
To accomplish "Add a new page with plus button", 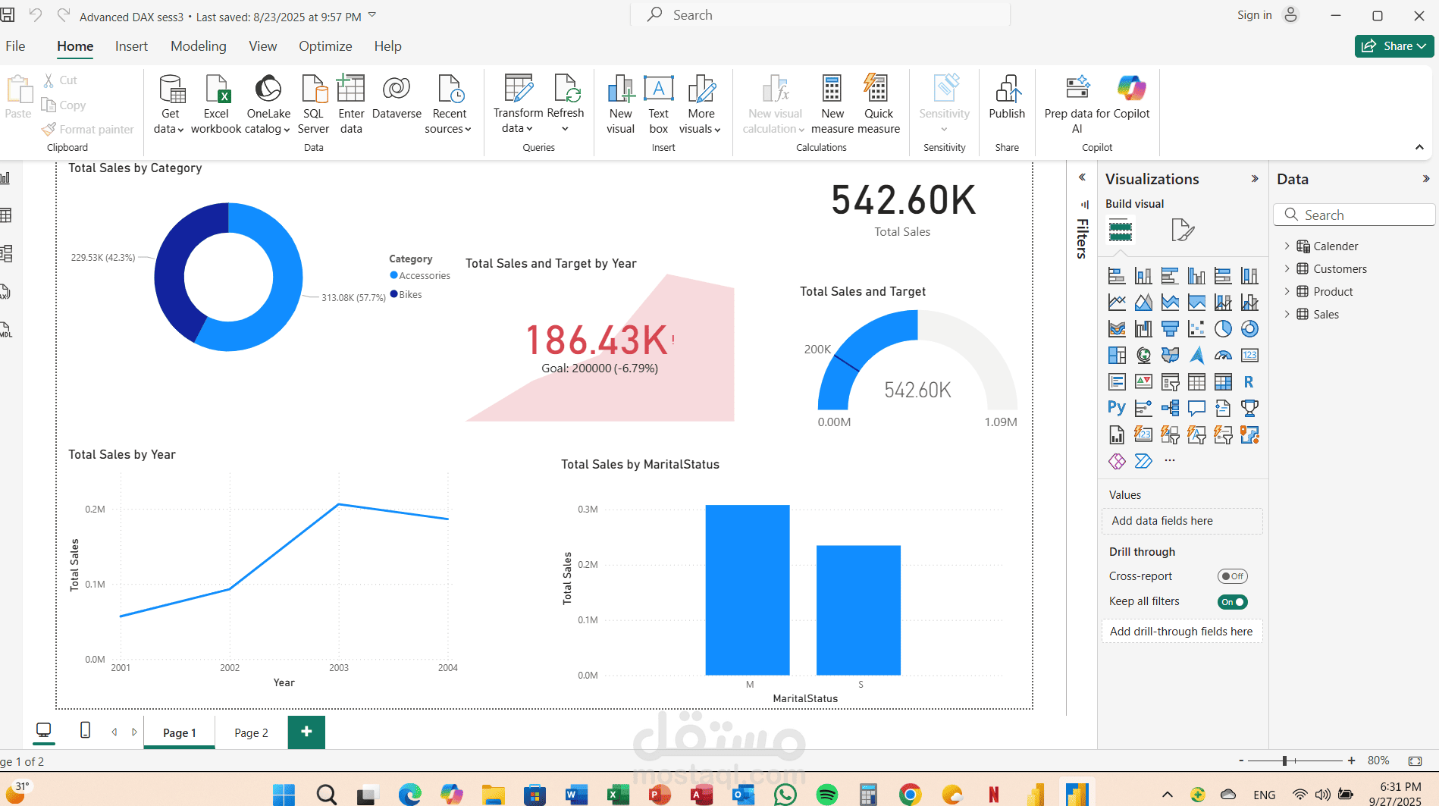I will [x=306, y=732].
